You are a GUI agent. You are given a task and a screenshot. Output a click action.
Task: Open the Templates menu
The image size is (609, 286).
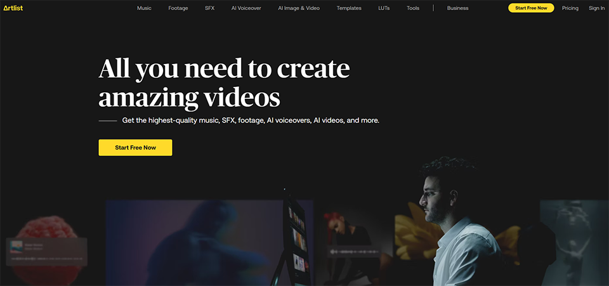[349, 8]
